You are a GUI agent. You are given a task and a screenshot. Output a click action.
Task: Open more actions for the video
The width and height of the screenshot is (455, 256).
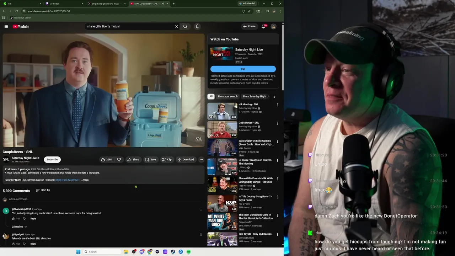201,160
